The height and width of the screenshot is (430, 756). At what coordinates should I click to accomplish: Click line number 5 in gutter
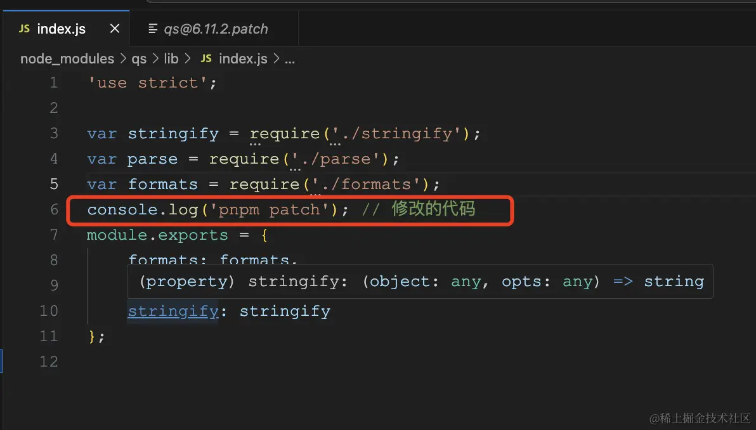click(53, 184)
